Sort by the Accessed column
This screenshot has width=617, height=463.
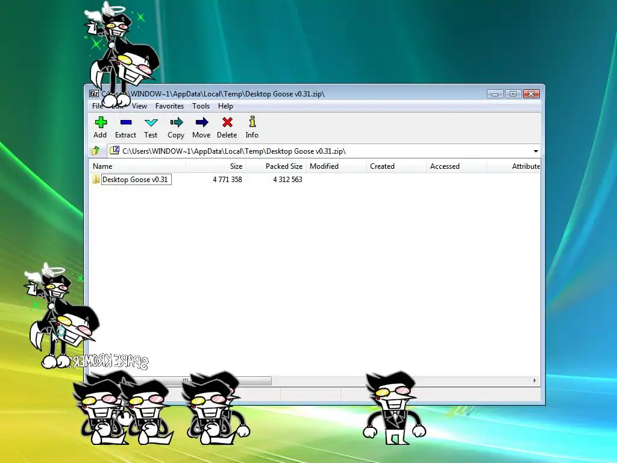click(457, 166)
